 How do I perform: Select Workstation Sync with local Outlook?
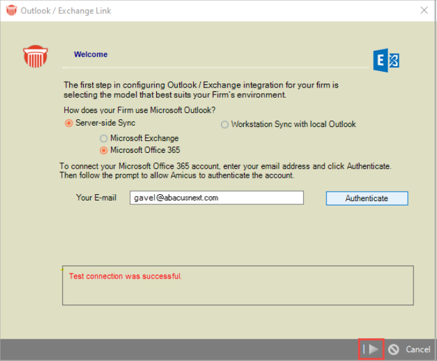(225, 124)
